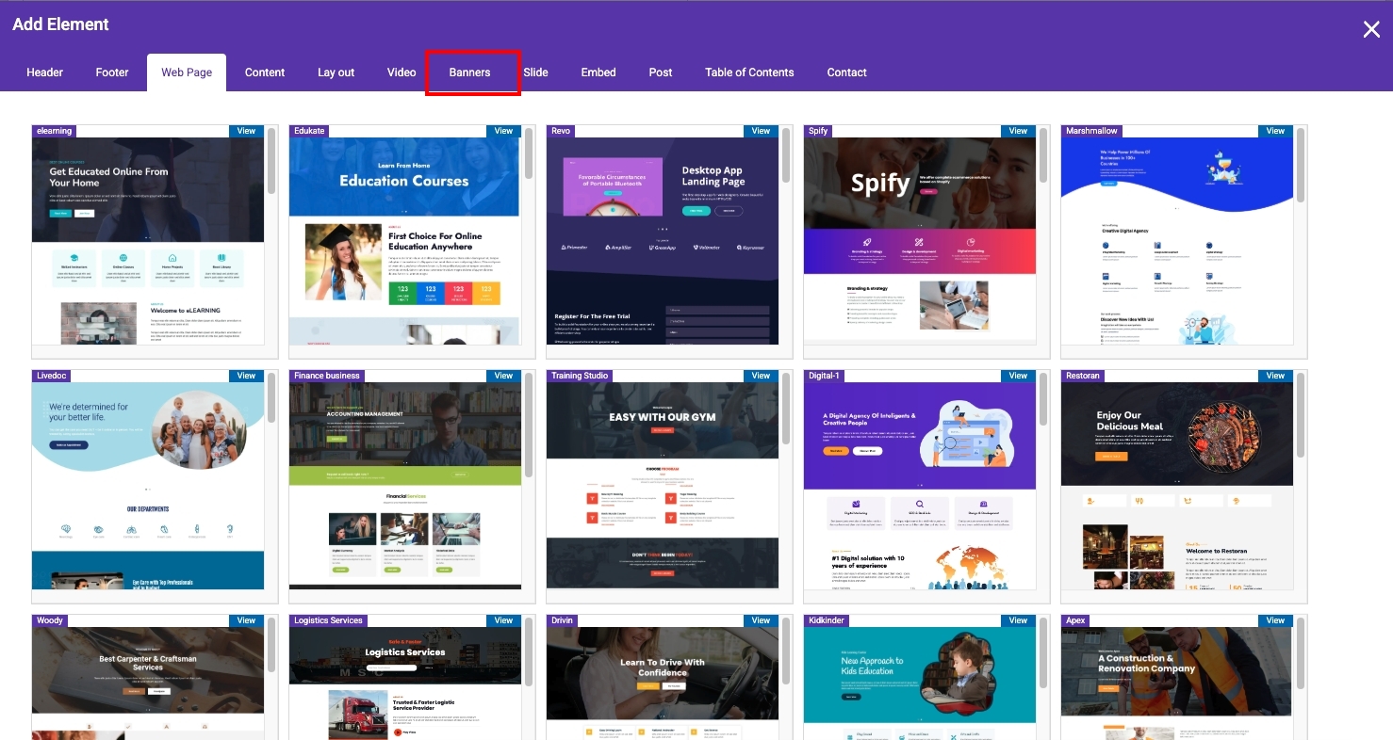Click View on the elearning template
The width and height of the screenshot is (1393, 740).
click(246, 131)
